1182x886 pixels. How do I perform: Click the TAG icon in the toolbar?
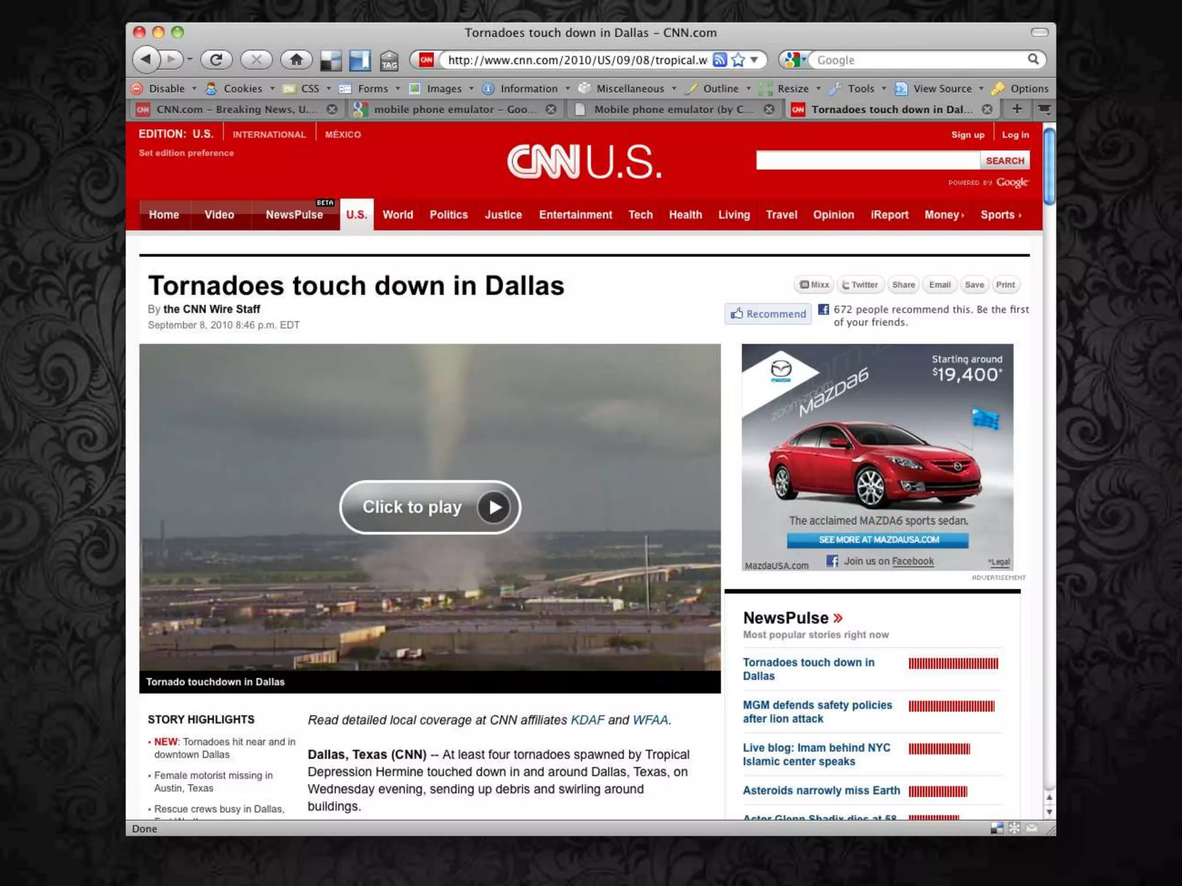click(390, 61)
